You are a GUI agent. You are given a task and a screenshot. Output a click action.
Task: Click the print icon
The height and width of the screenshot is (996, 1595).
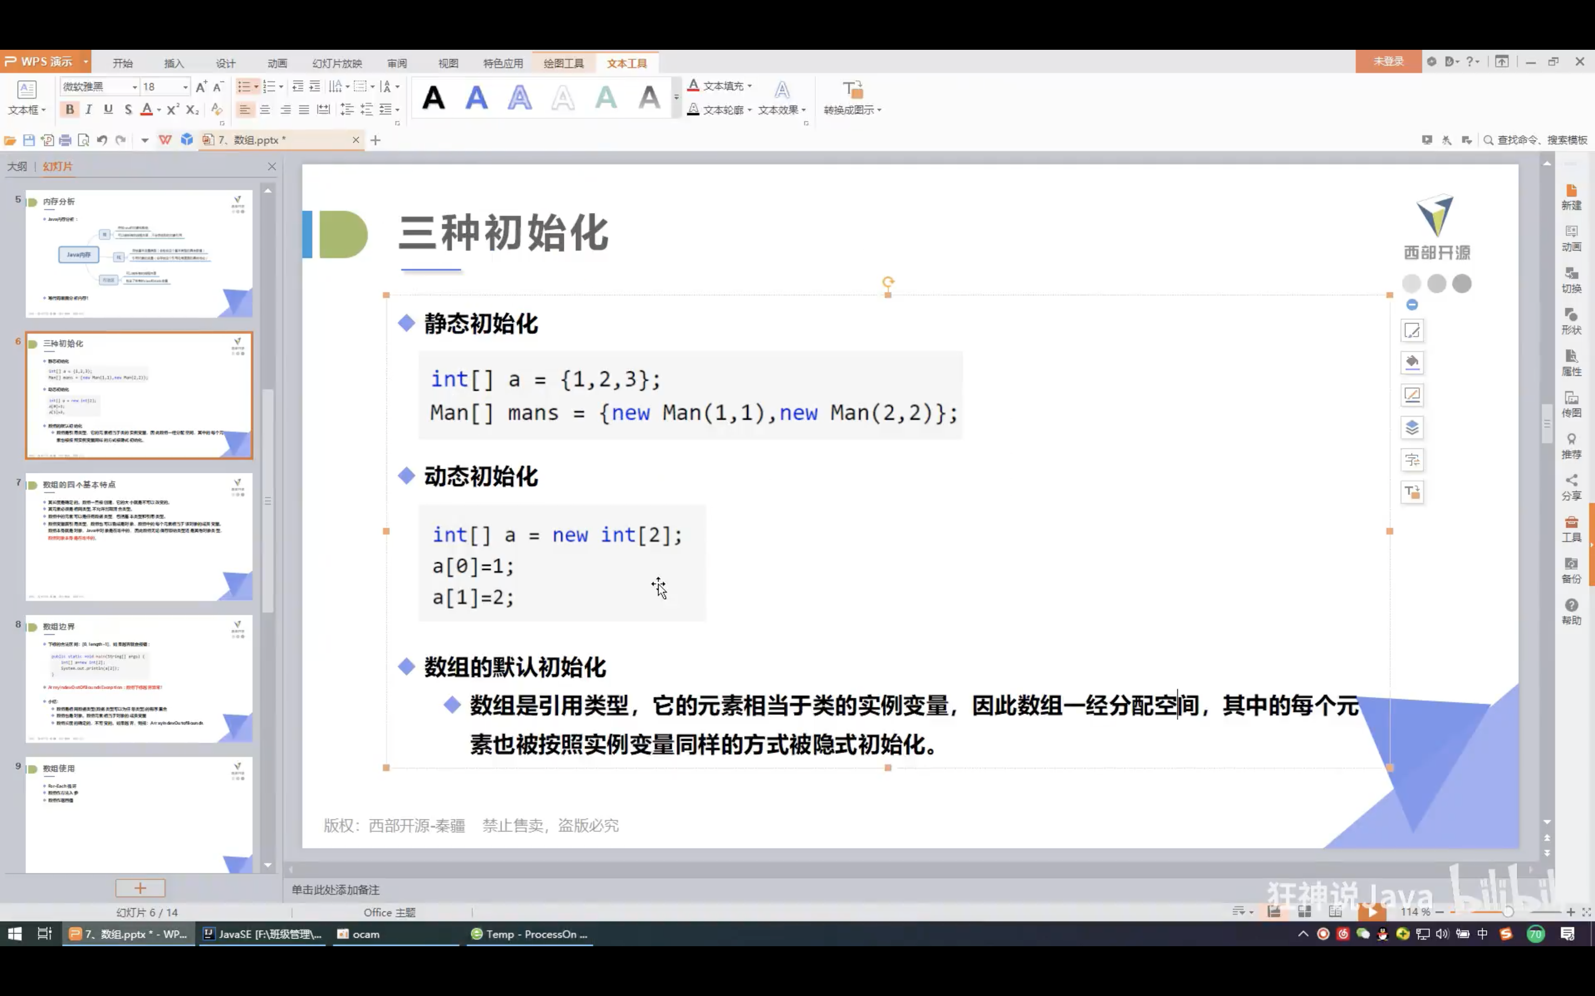(x=65, y=141)
